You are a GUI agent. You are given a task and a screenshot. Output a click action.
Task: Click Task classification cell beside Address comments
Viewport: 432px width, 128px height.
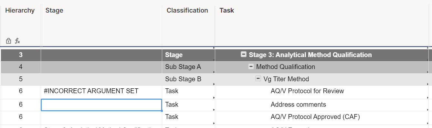[x=188, y=104]
